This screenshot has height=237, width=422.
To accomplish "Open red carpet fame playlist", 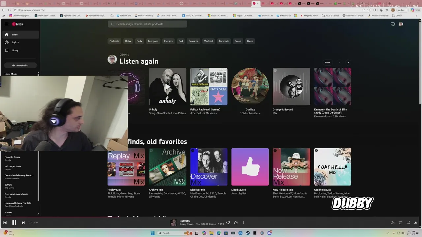I will pyautogui.click(x=20, y=168).
